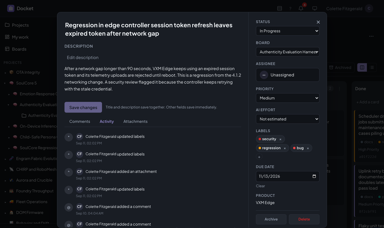Close the card detail dialog
The width and height of the screenshot is (384, 228).
point(318,22)
